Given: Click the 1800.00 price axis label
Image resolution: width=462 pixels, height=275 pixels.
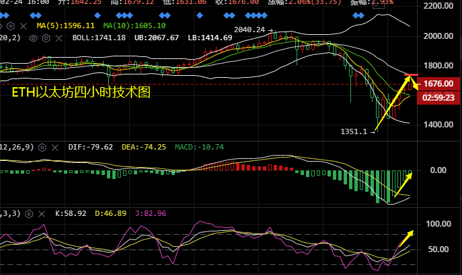Looking at the screenshot, I should coord(438,66).
